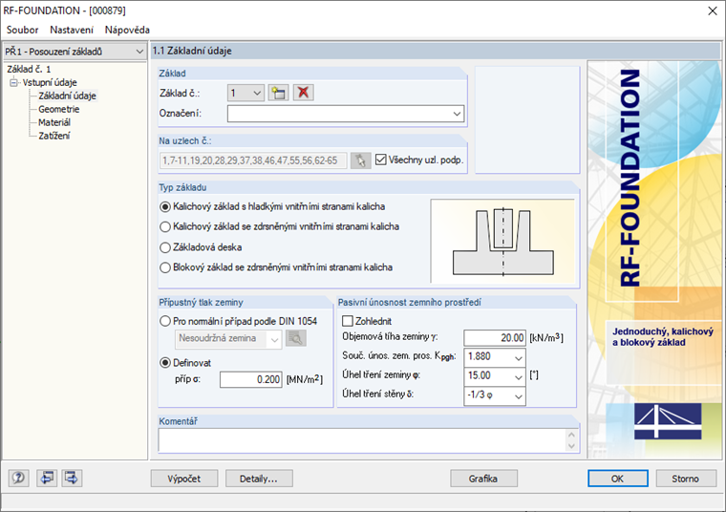Select Kalichový základ se zdrsněnými vnitřními stranami
The image size is (726, 512).
pyautogui.click(x=165, y=226)
